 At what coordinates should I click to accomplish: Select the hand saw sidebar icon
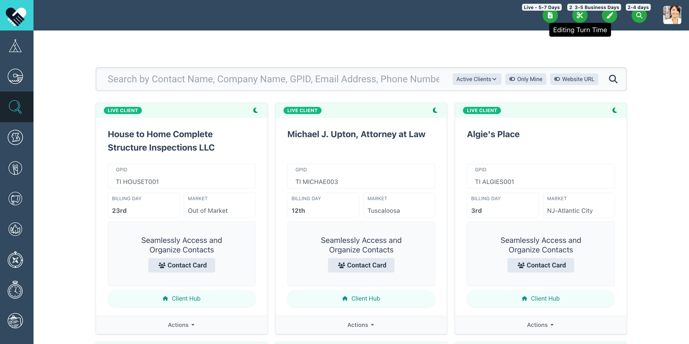[15, 168]
